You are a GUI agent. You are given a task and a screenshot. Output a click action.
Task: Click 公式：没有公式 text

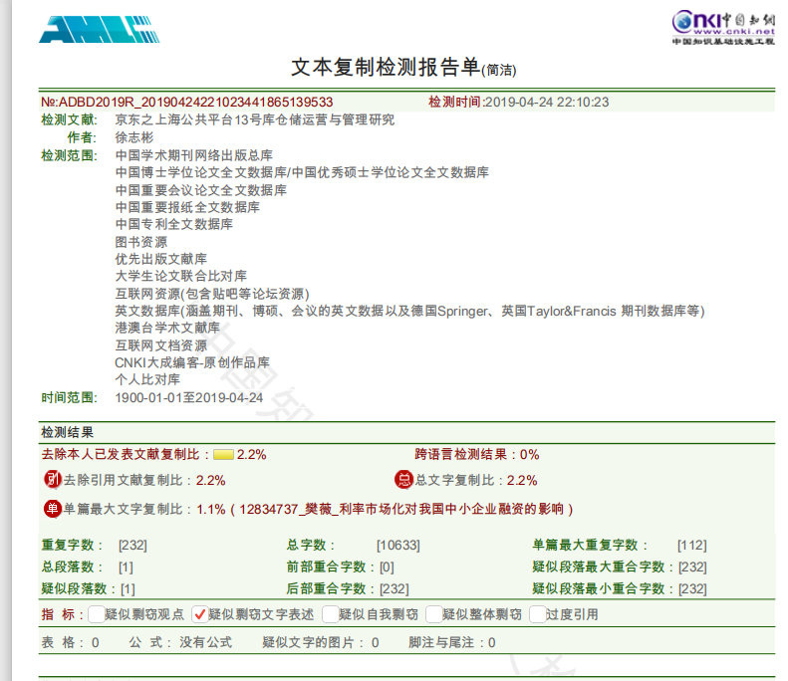(x=180, y=642)
